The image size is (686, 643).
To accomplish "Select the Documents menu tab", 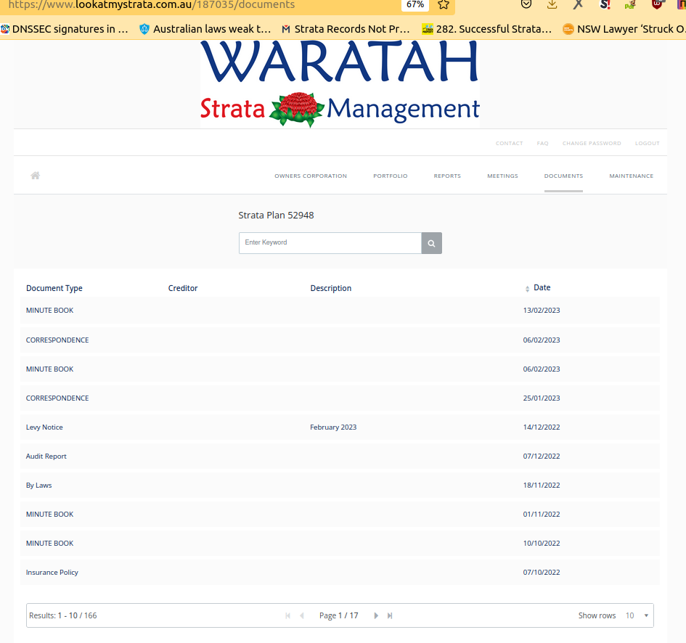I will pos(563,176).
